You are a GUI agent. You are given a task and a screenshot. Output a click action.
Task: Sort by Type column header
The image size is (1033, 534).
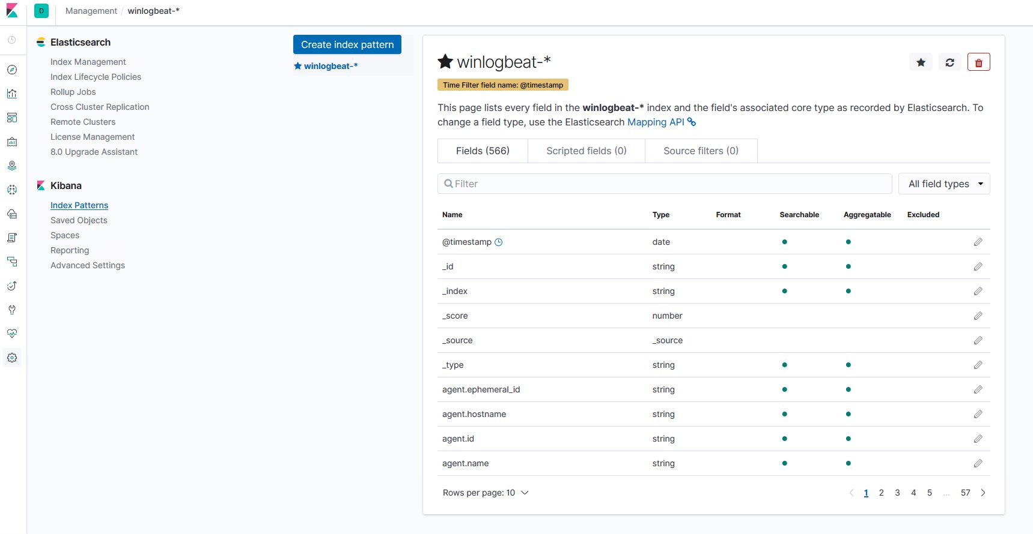coord(661,215)
